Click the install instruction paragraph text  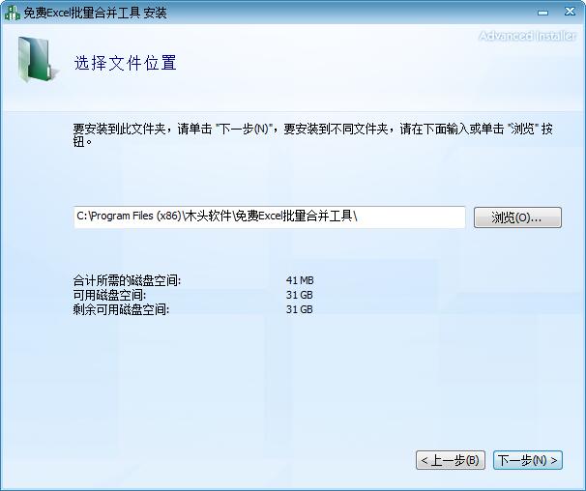point(312,135)
